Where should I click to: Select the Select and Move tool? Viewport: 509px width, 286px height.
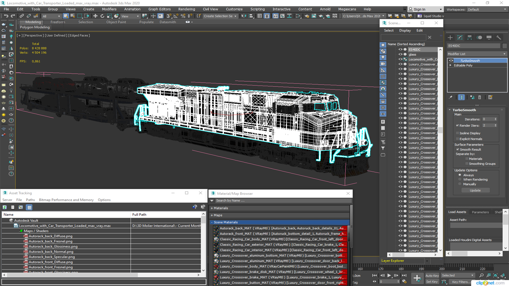pos(95,16)
